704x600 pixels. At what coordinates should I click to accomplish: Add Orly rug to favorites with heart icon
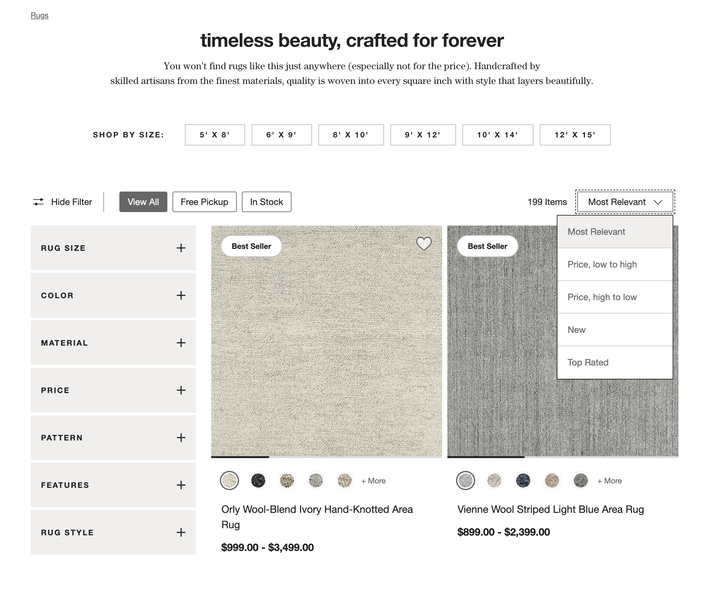[x=424, y=244]
